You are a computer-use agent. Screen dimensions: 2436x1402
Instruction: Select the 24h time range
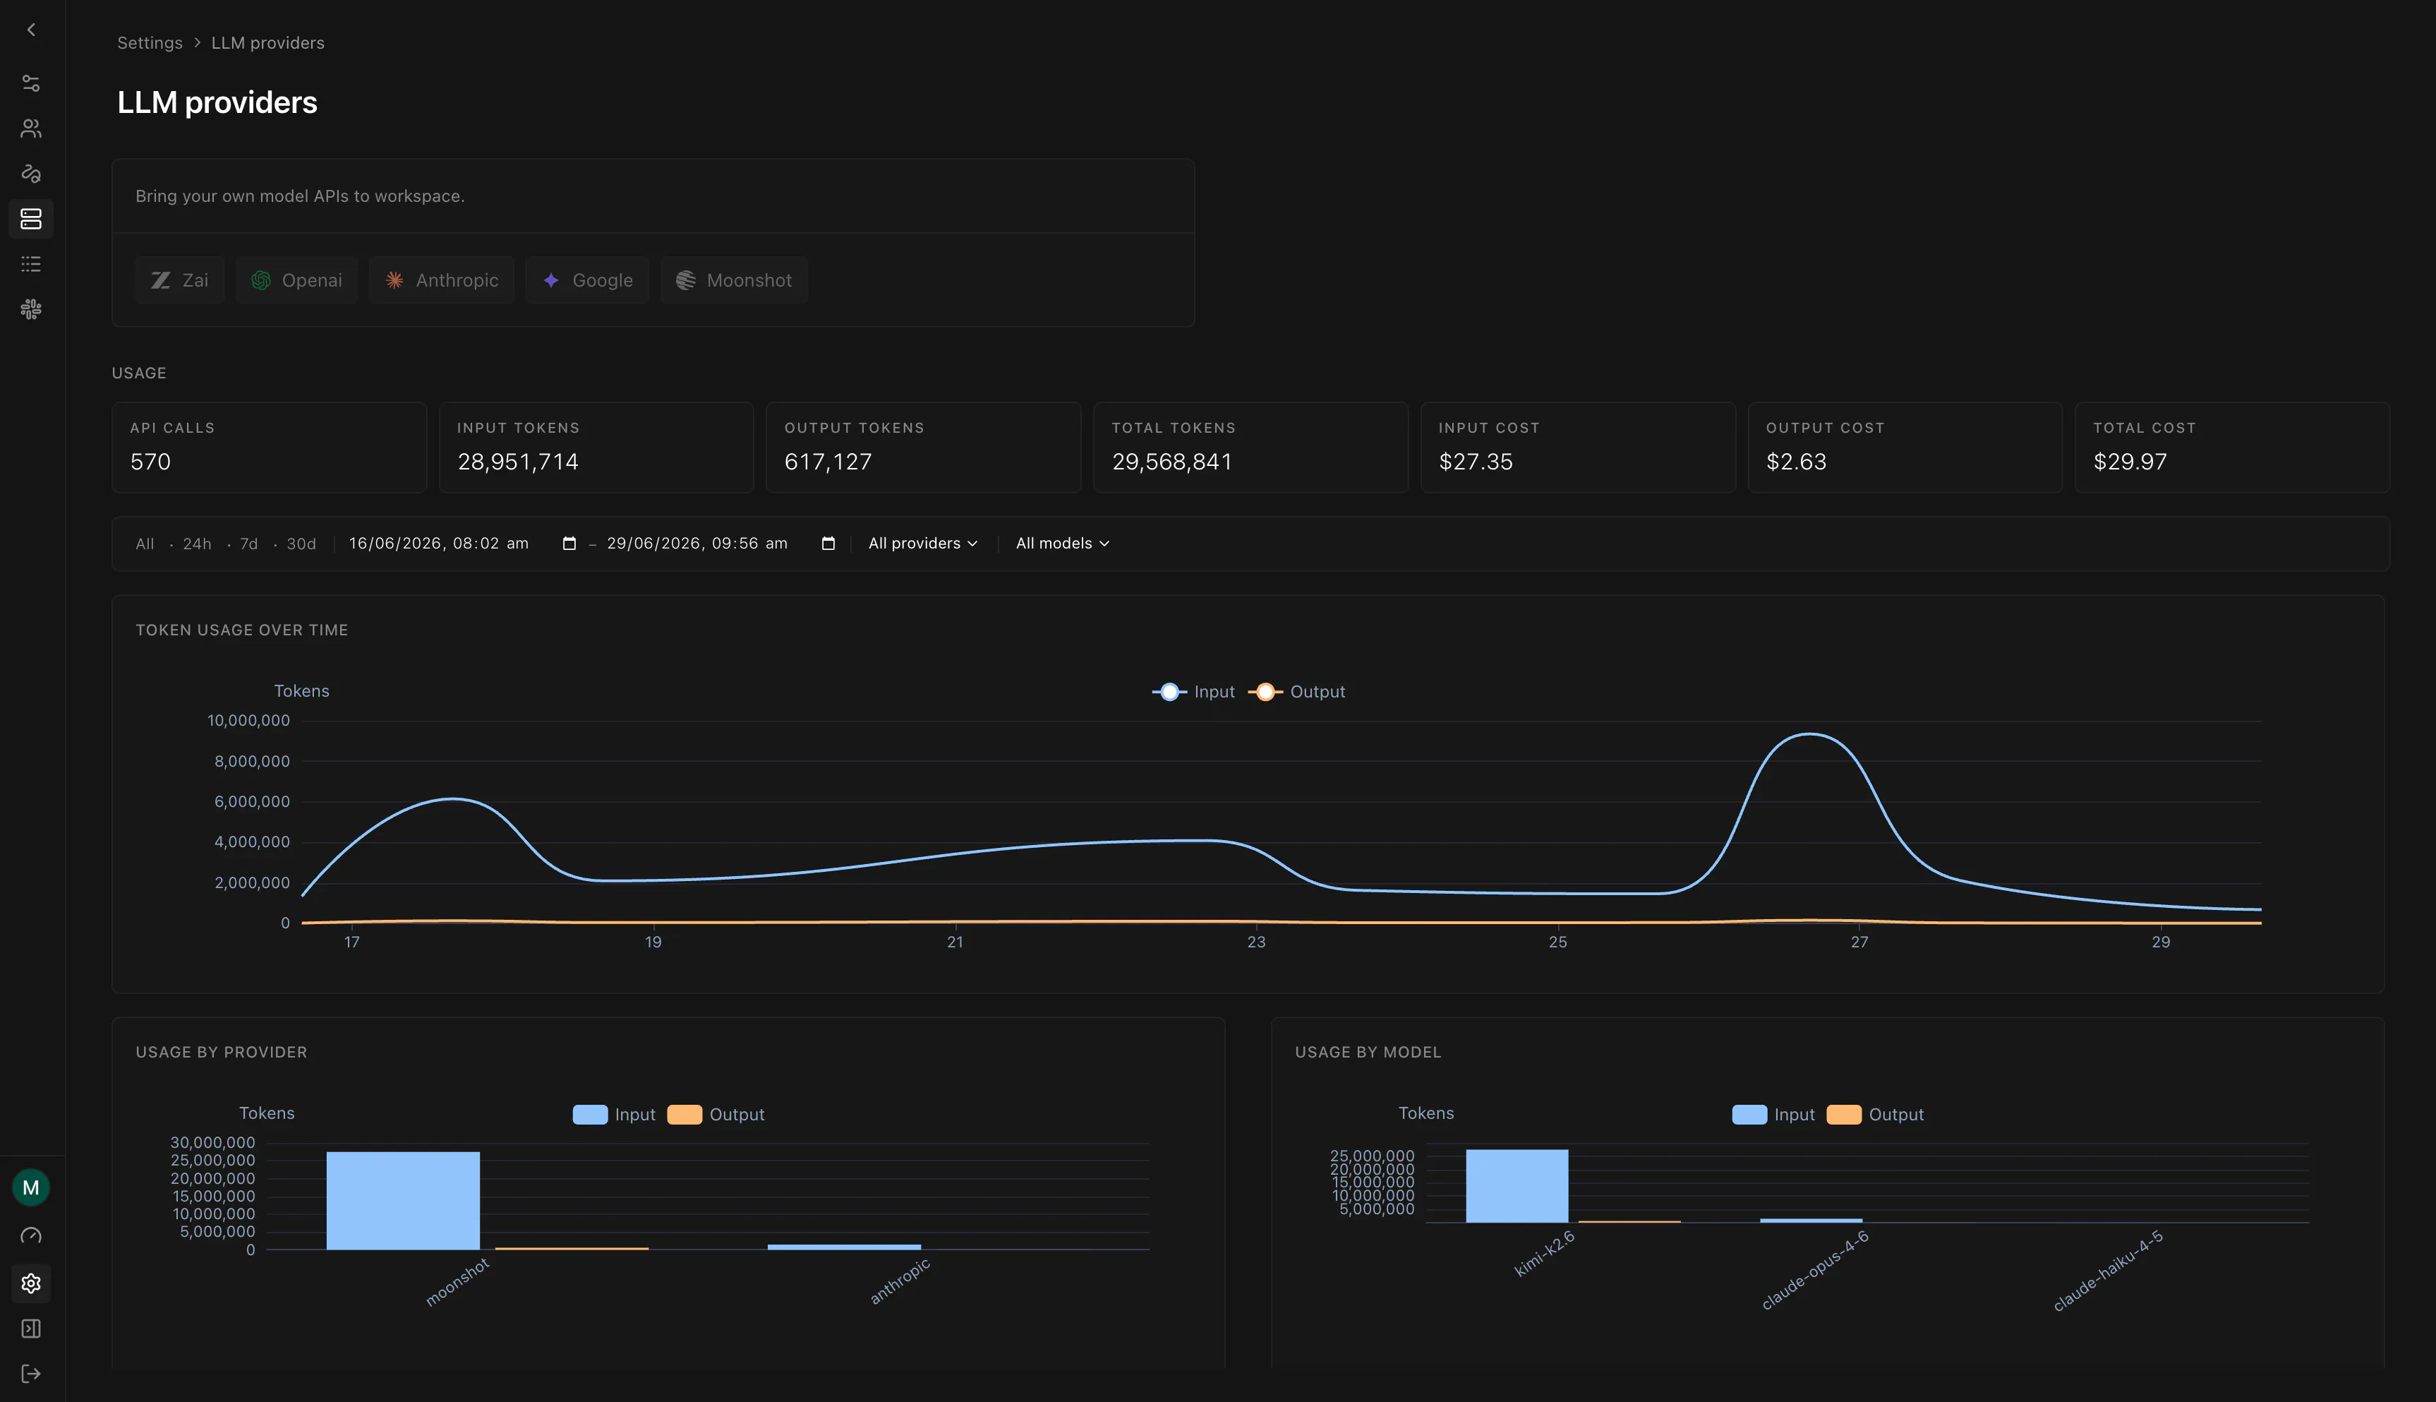pyautogui.click(x=198, y=544)
